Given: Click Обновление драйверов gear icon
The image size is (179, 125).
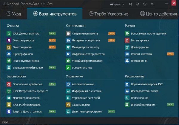Looking at the screenshot, I should pyautogui.click(x=9, y=84).
